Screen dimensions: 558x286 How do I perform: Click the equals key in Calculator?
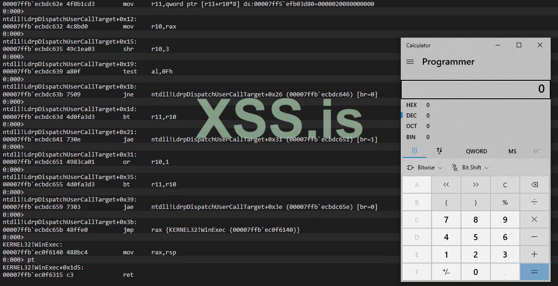(534, 272)
